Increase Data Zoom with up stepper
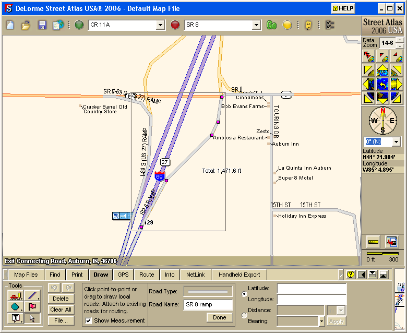 click(400, 40)
